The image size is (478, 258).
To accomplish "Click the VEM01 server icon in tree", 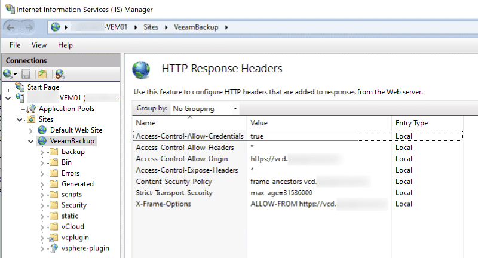I will coord(20,98).
